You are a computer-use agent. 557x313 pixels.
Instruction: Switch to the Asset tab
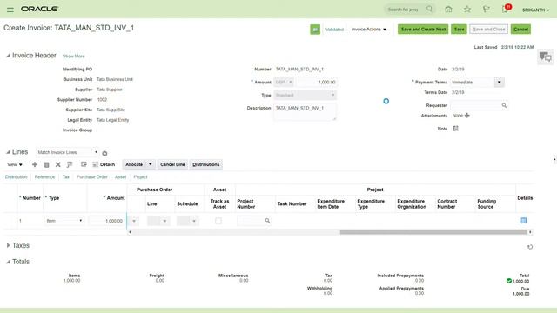pos(120,177)
